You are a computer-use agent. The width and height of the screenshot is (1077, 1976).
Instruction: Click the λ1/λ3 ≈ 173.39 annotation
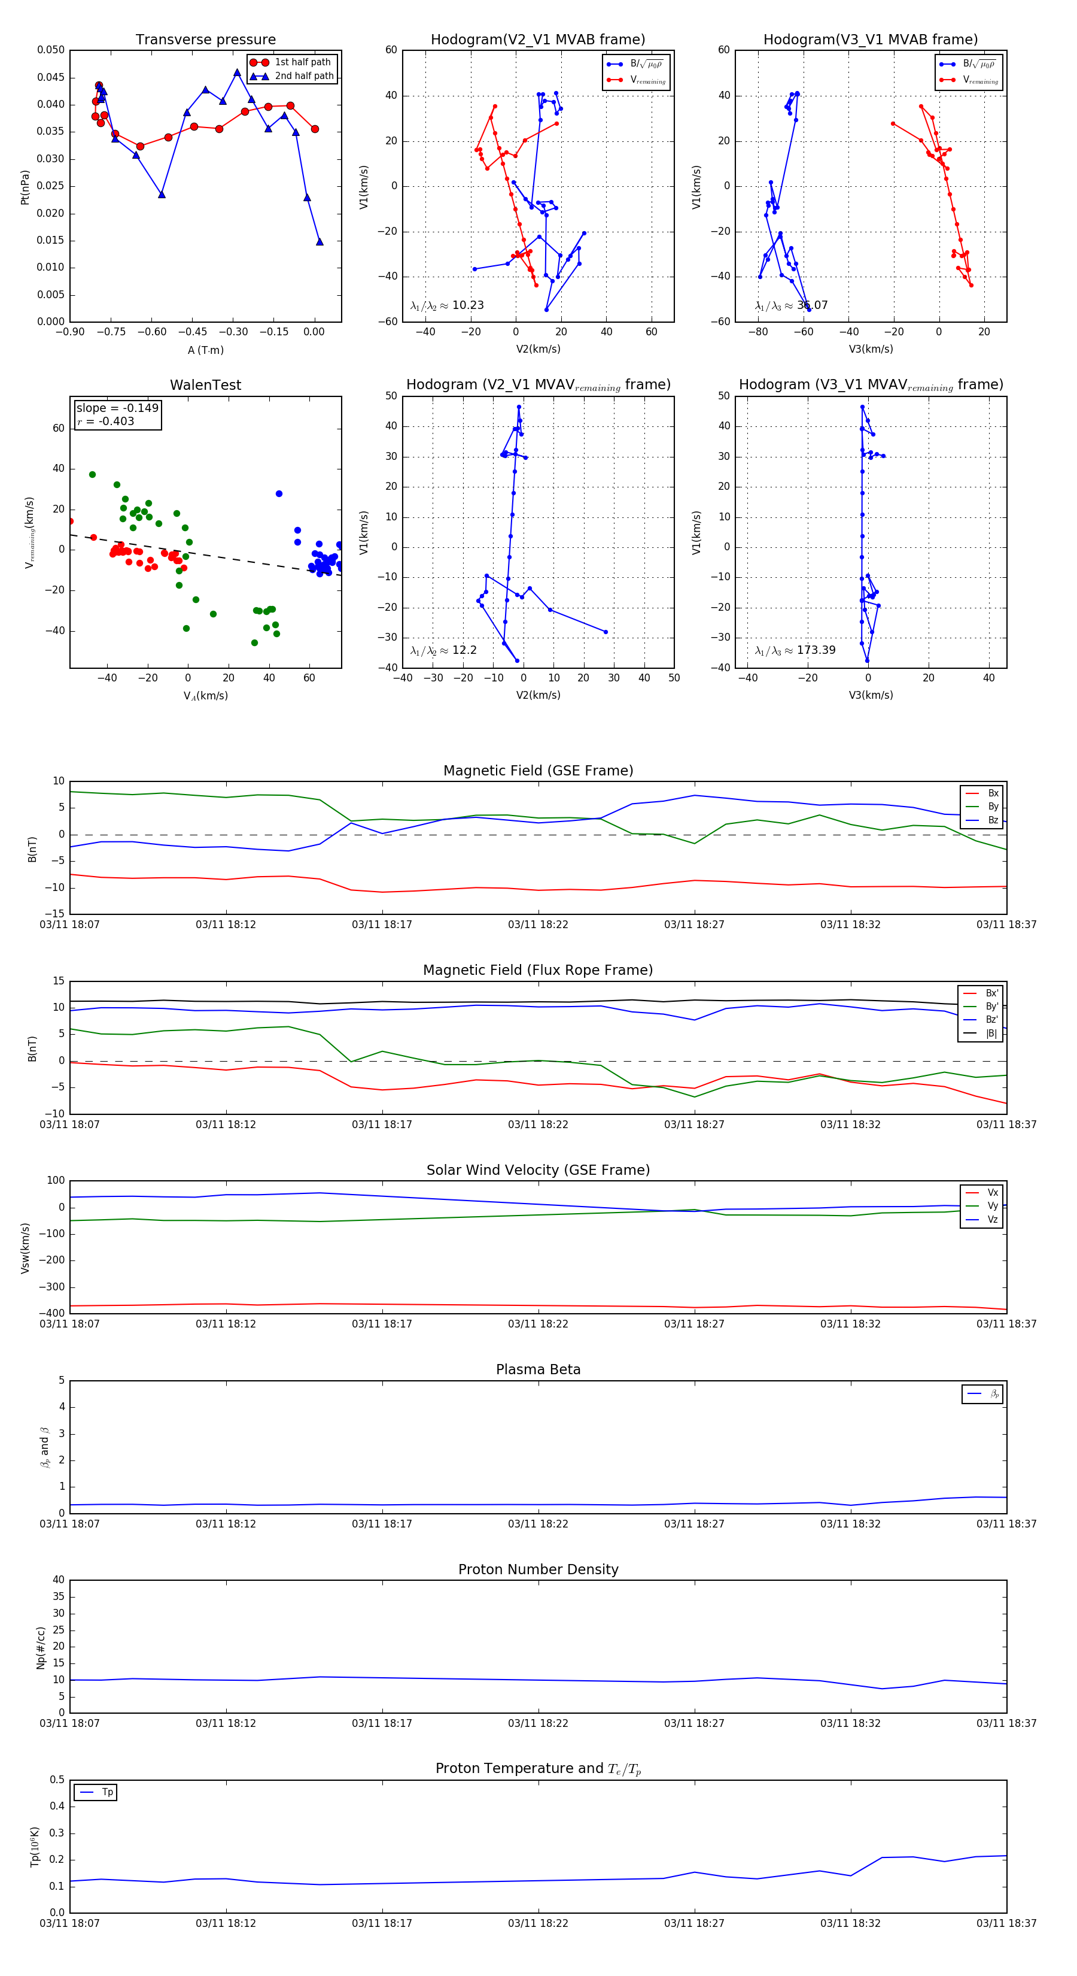coord(795,650)
